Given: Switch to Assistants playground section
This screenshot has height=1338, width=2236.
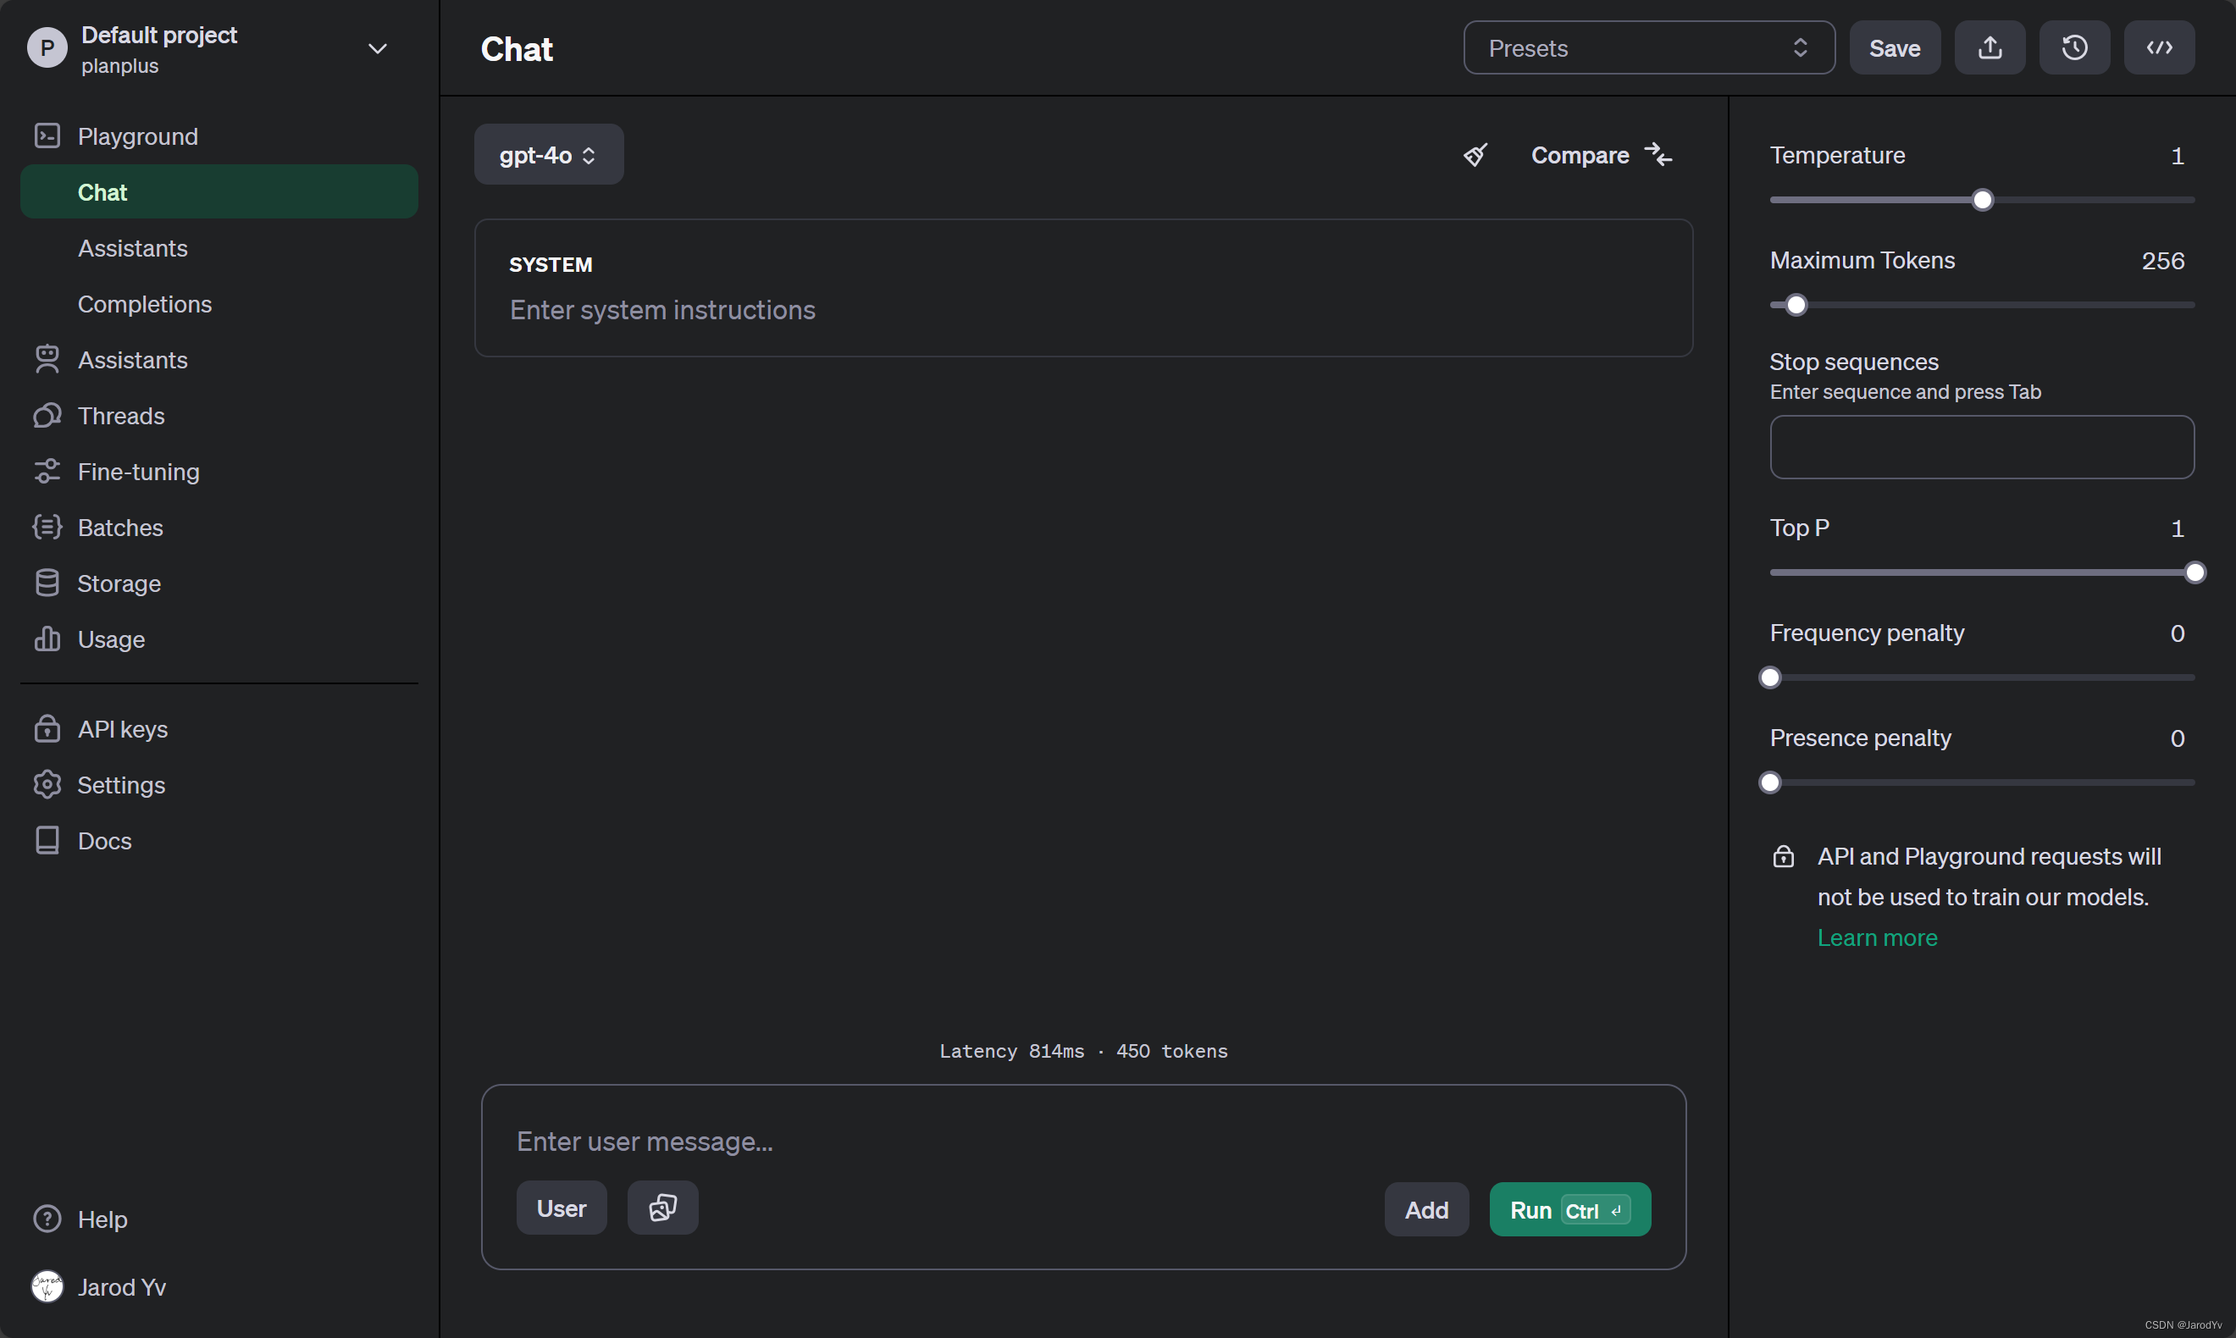Looking at the screenshot, I should (134, 247).
